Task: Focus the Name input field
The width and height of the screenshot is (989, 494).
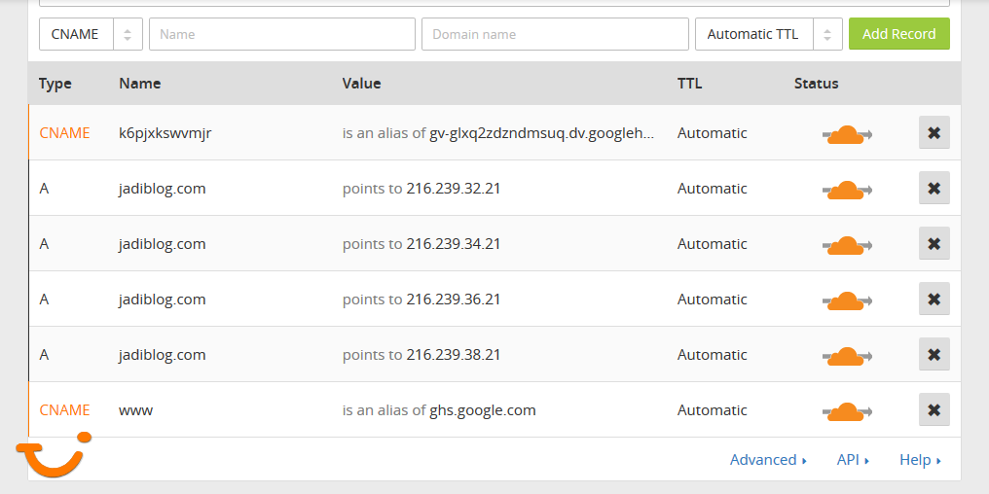Action: [282, 34]
